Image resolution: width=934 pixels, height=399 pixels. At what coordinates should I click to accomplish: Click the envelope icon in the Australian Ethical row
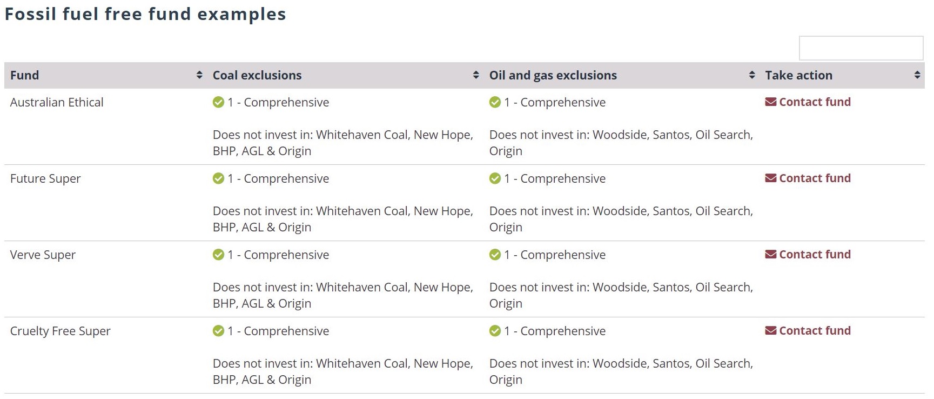pyautogui.click(x=770, y=102)
